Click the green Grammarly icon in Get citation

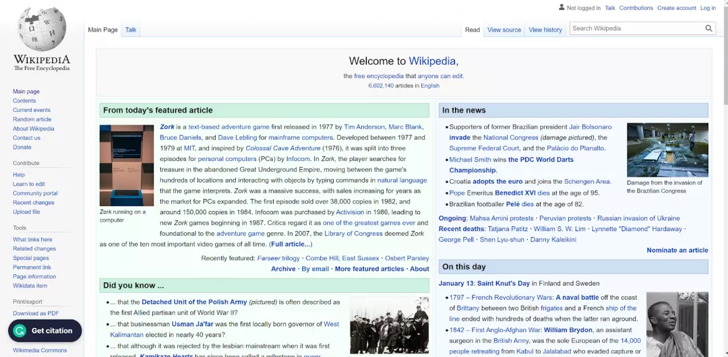19,331
